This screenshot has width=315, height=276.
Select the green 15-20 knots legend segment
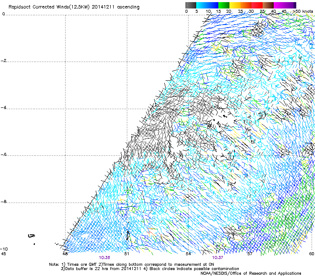(x=224, y=5)
